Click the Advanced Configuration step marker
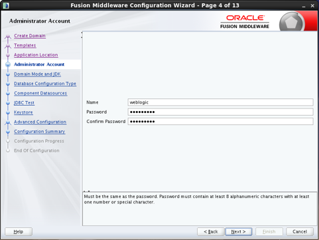 click(x=8, y=122)
